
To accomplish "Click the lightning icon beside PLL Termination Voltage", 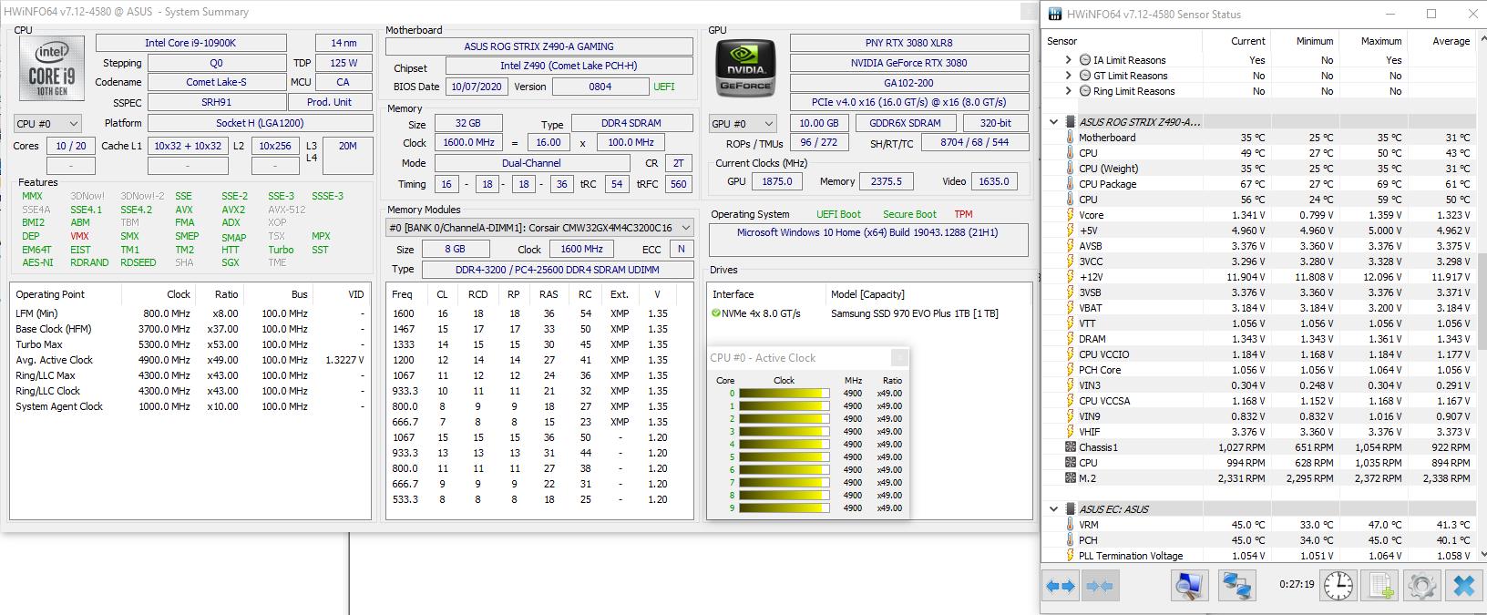I will click(1071, 556).
